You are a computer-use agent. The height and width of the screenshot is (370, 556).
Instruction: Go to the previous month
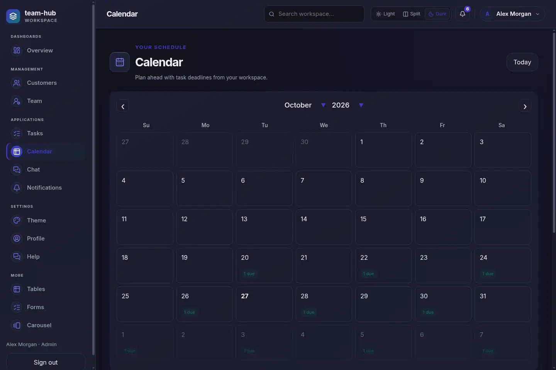point(123,106)
